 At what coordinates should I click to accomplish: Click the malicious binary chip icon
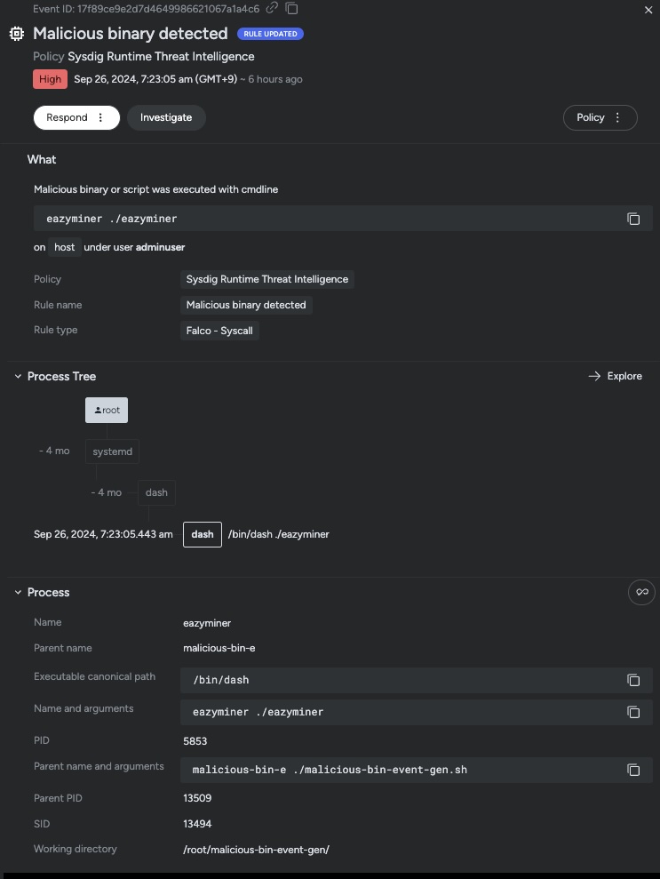17,34
